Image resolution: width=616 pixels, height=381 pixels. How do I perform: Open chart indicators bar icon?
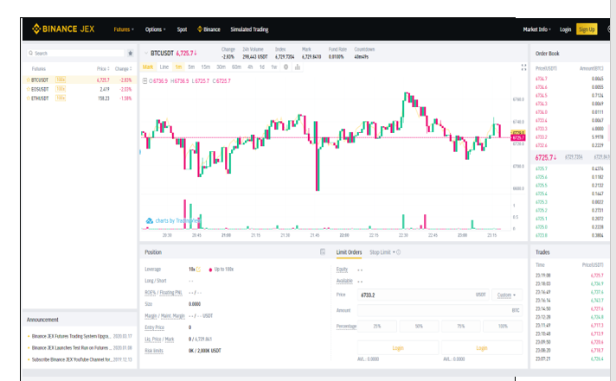298,67
